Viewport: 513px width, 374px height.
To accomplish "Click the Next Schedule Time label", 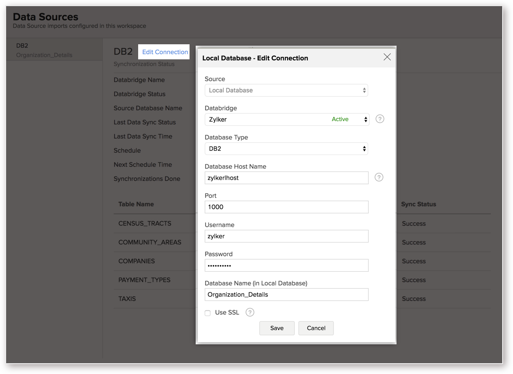I will coord(143,165).
